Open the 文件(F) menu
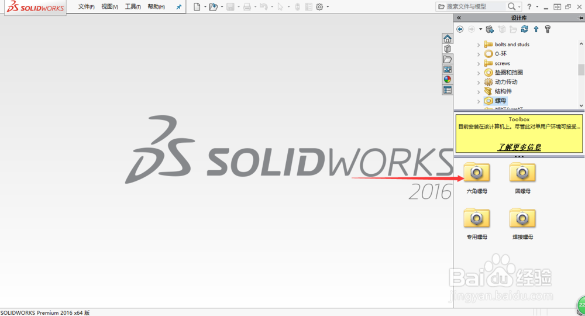The height and width of the screenshot is (316, 585). pos(86,6)
